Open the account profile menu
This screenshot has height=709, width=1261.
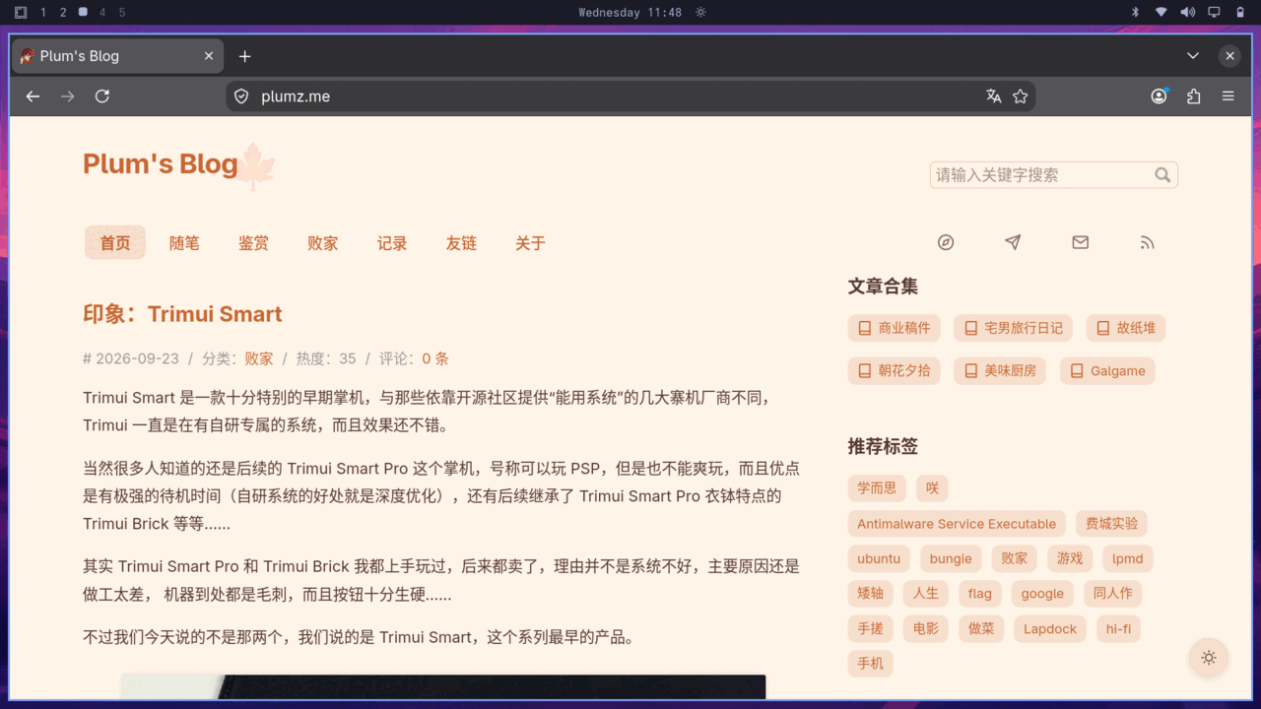pyautogui.click(x=1160, y=97)
